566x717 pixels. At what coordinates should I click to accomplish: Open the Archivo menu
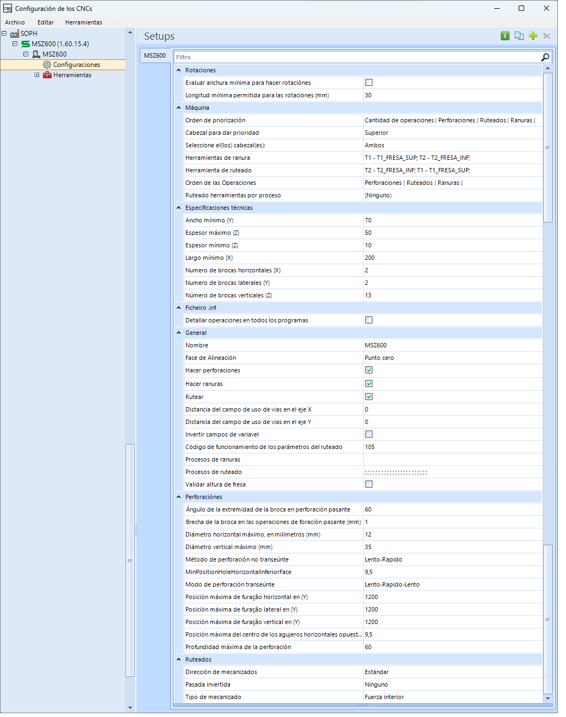15,22
